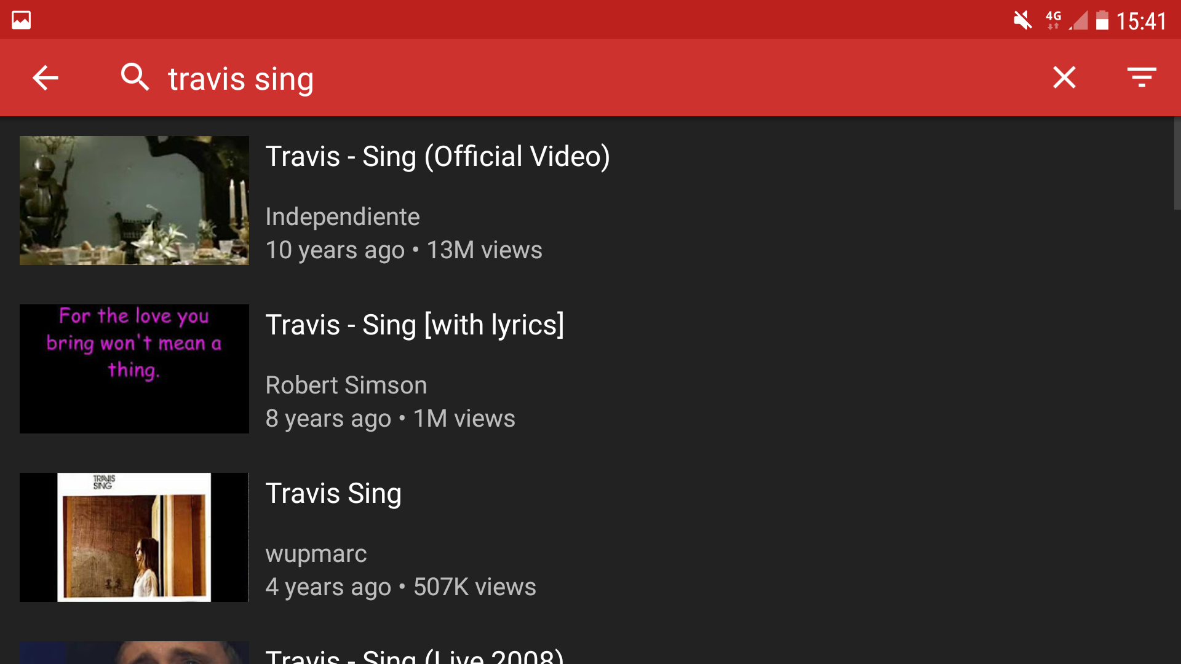The image size is (1181, 664).
Task: Select 'Travis - Sing (Official Video)' title
Action: tap(437, 156)
